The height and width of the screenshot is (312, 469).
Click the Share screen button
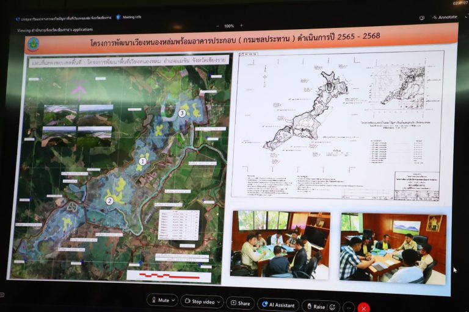pyautogui.click(x=240, y=303)
